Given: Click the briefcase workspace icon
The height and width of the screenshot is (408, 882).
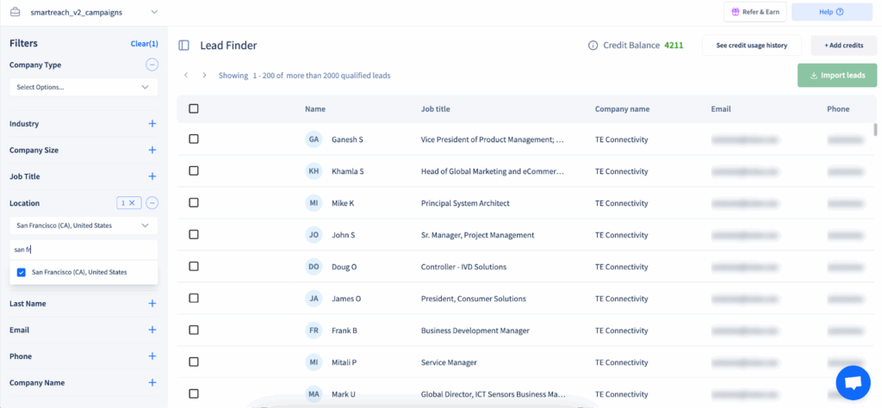Looking at the screenshot, I should [x=15, y=12].
